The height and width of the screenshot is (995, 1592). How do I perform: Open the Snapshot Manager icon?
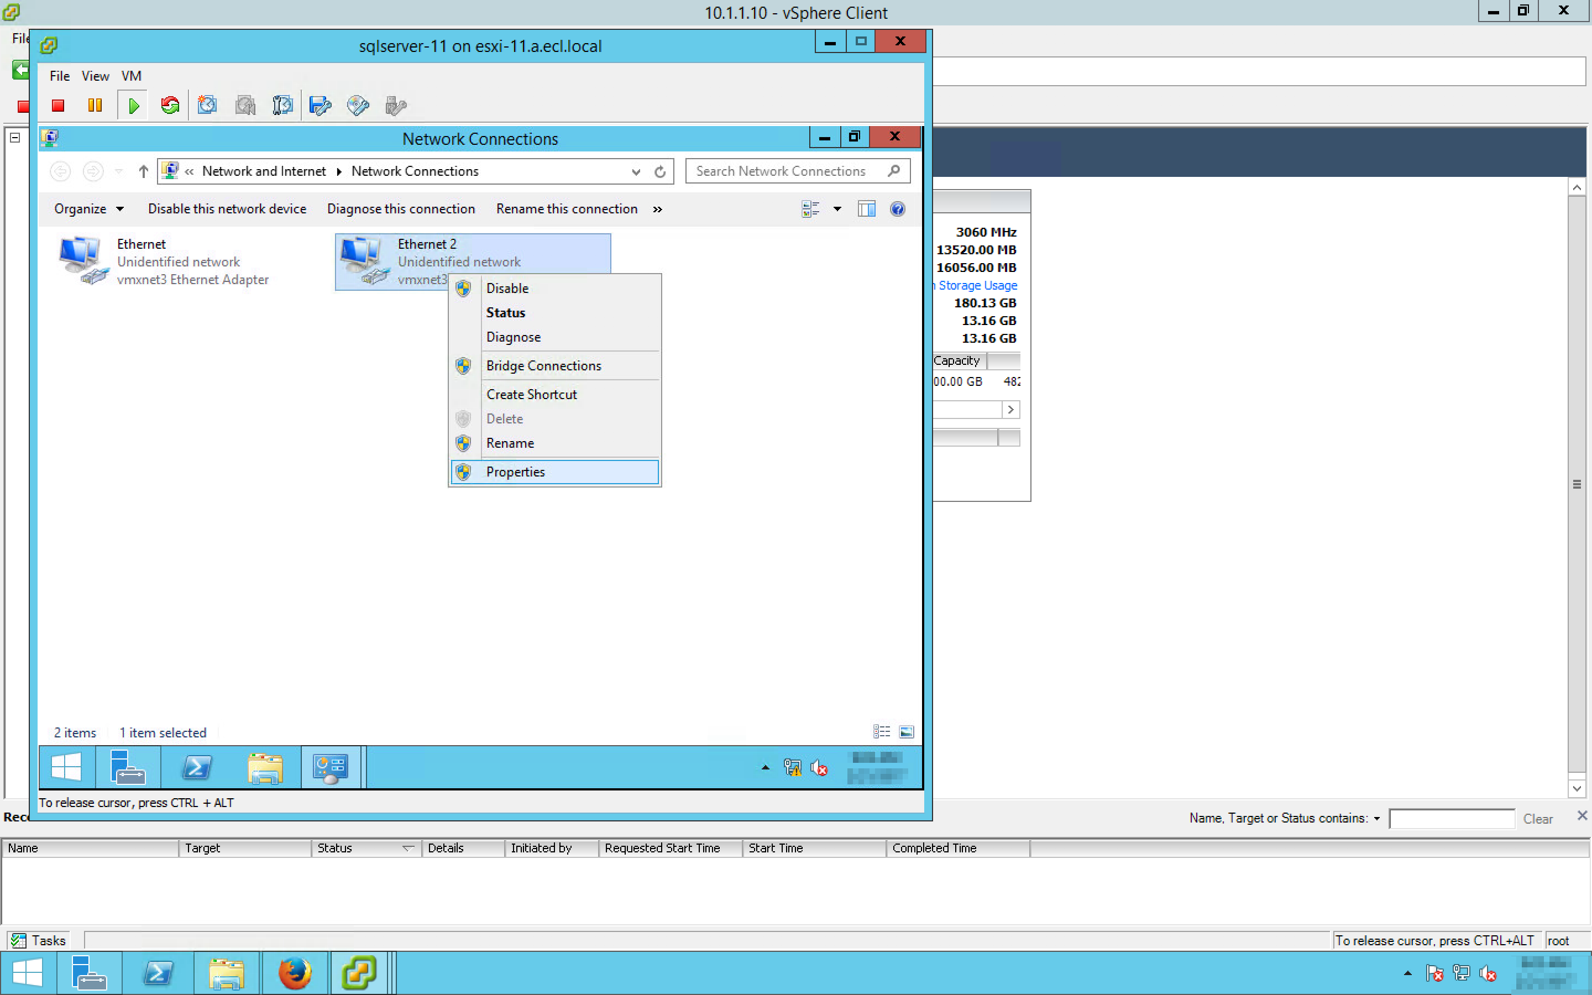(x=282, y=105)
